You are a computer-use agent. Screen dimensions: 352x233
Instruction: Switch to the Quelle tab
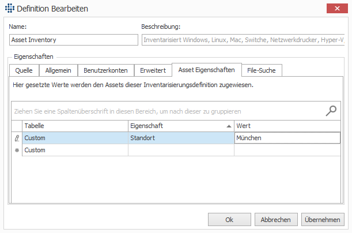tap(24, 70)
